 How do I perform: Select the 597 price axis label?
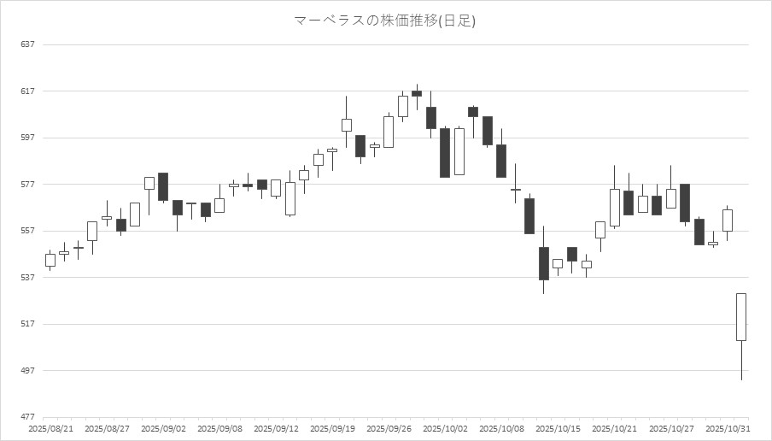26,138
